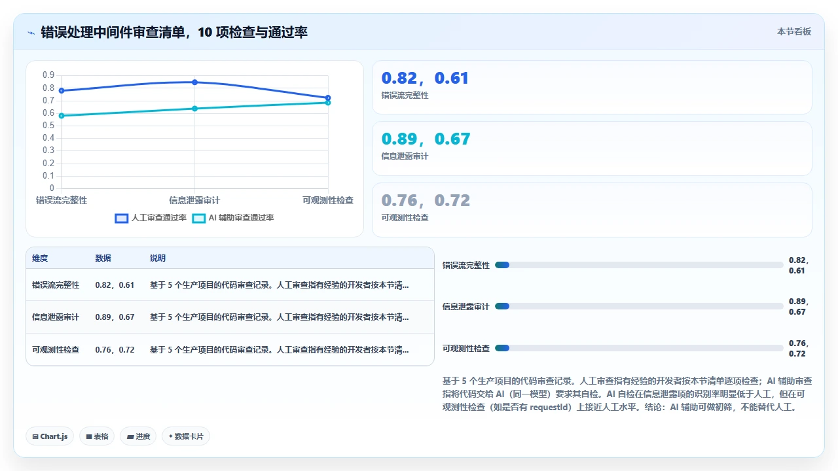The height and width of the screenshot is (471, 838).
Task: Select the Chart.js tag chip
Action: 50,436
